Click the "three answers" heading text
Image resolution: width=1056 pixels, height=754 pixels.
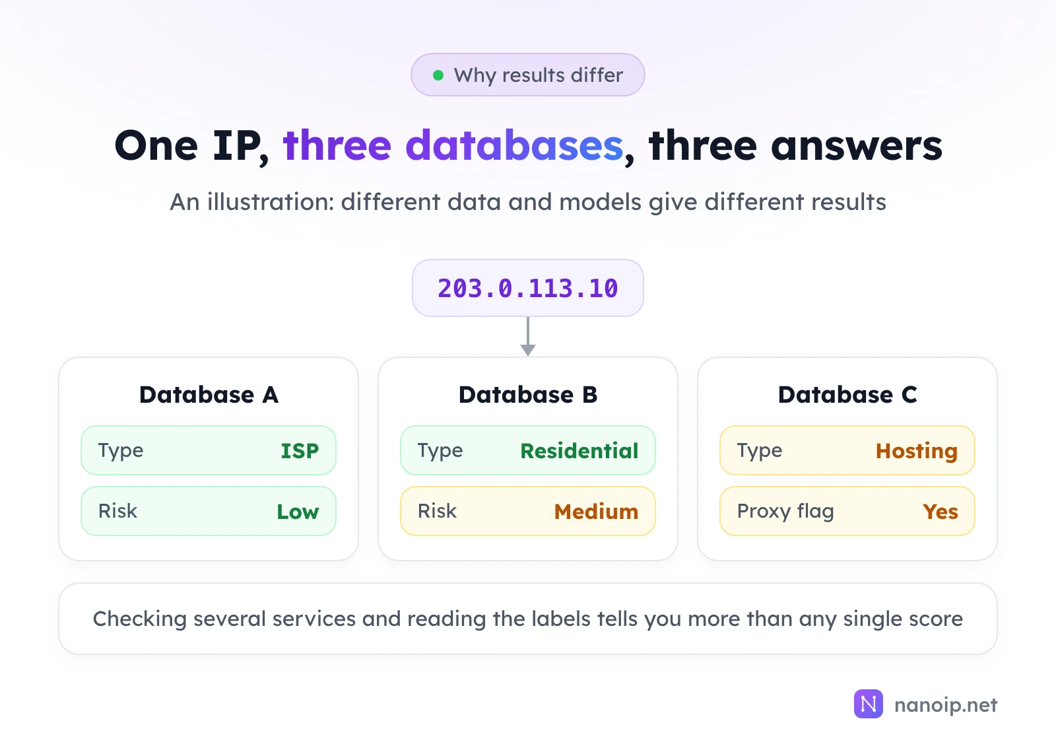click(x=796, y=146)
